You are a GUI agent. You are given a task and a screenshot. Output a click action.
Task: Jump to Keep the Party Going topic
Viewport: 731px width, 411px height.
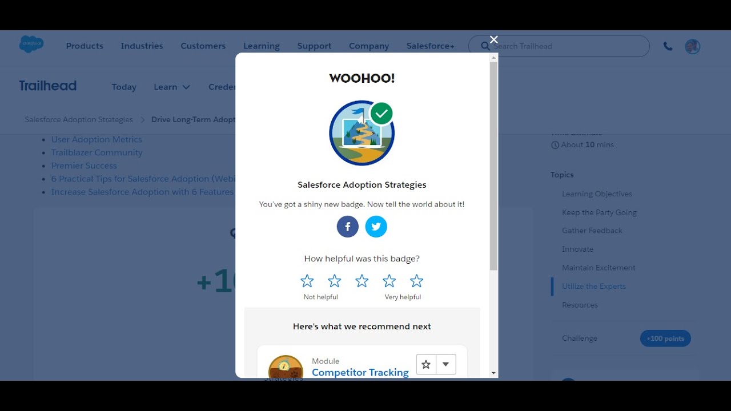599,212
